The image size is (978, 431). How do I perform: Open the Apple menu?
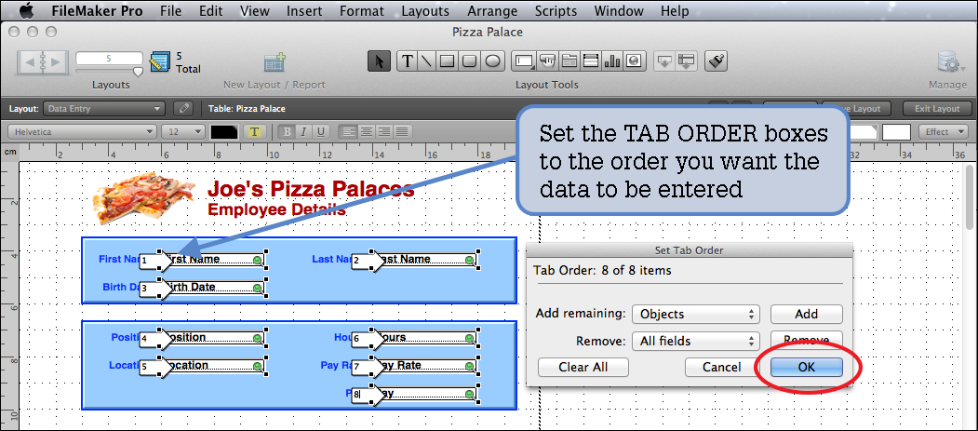27,10
